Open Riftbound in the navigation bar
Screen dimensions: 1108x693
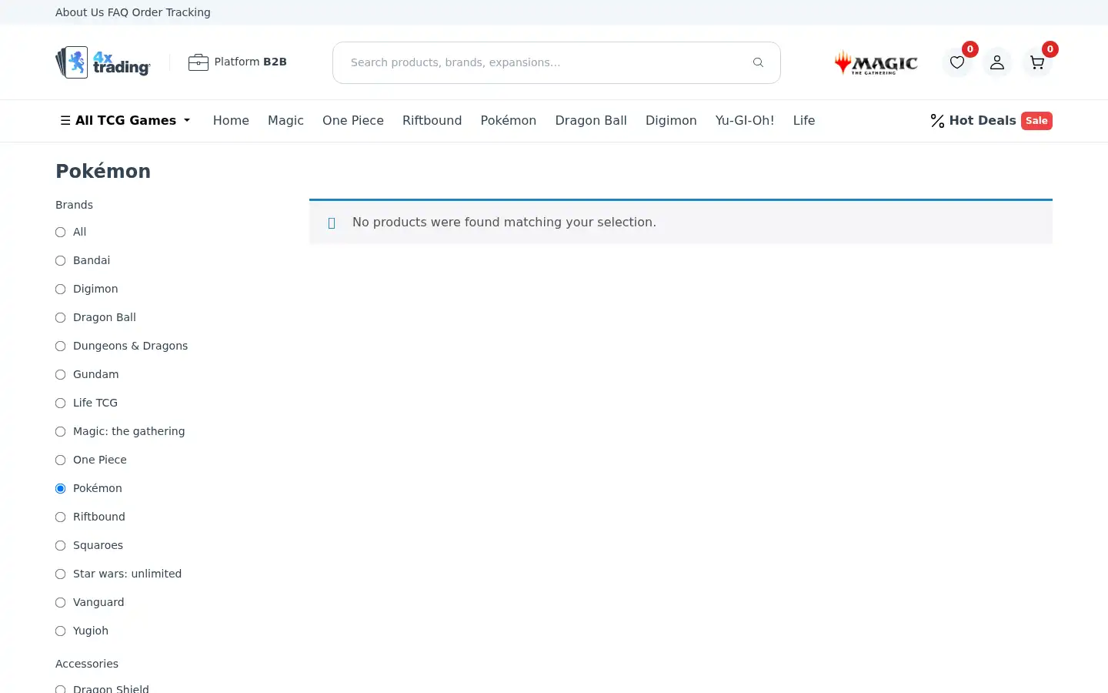[x=432, y=121]
